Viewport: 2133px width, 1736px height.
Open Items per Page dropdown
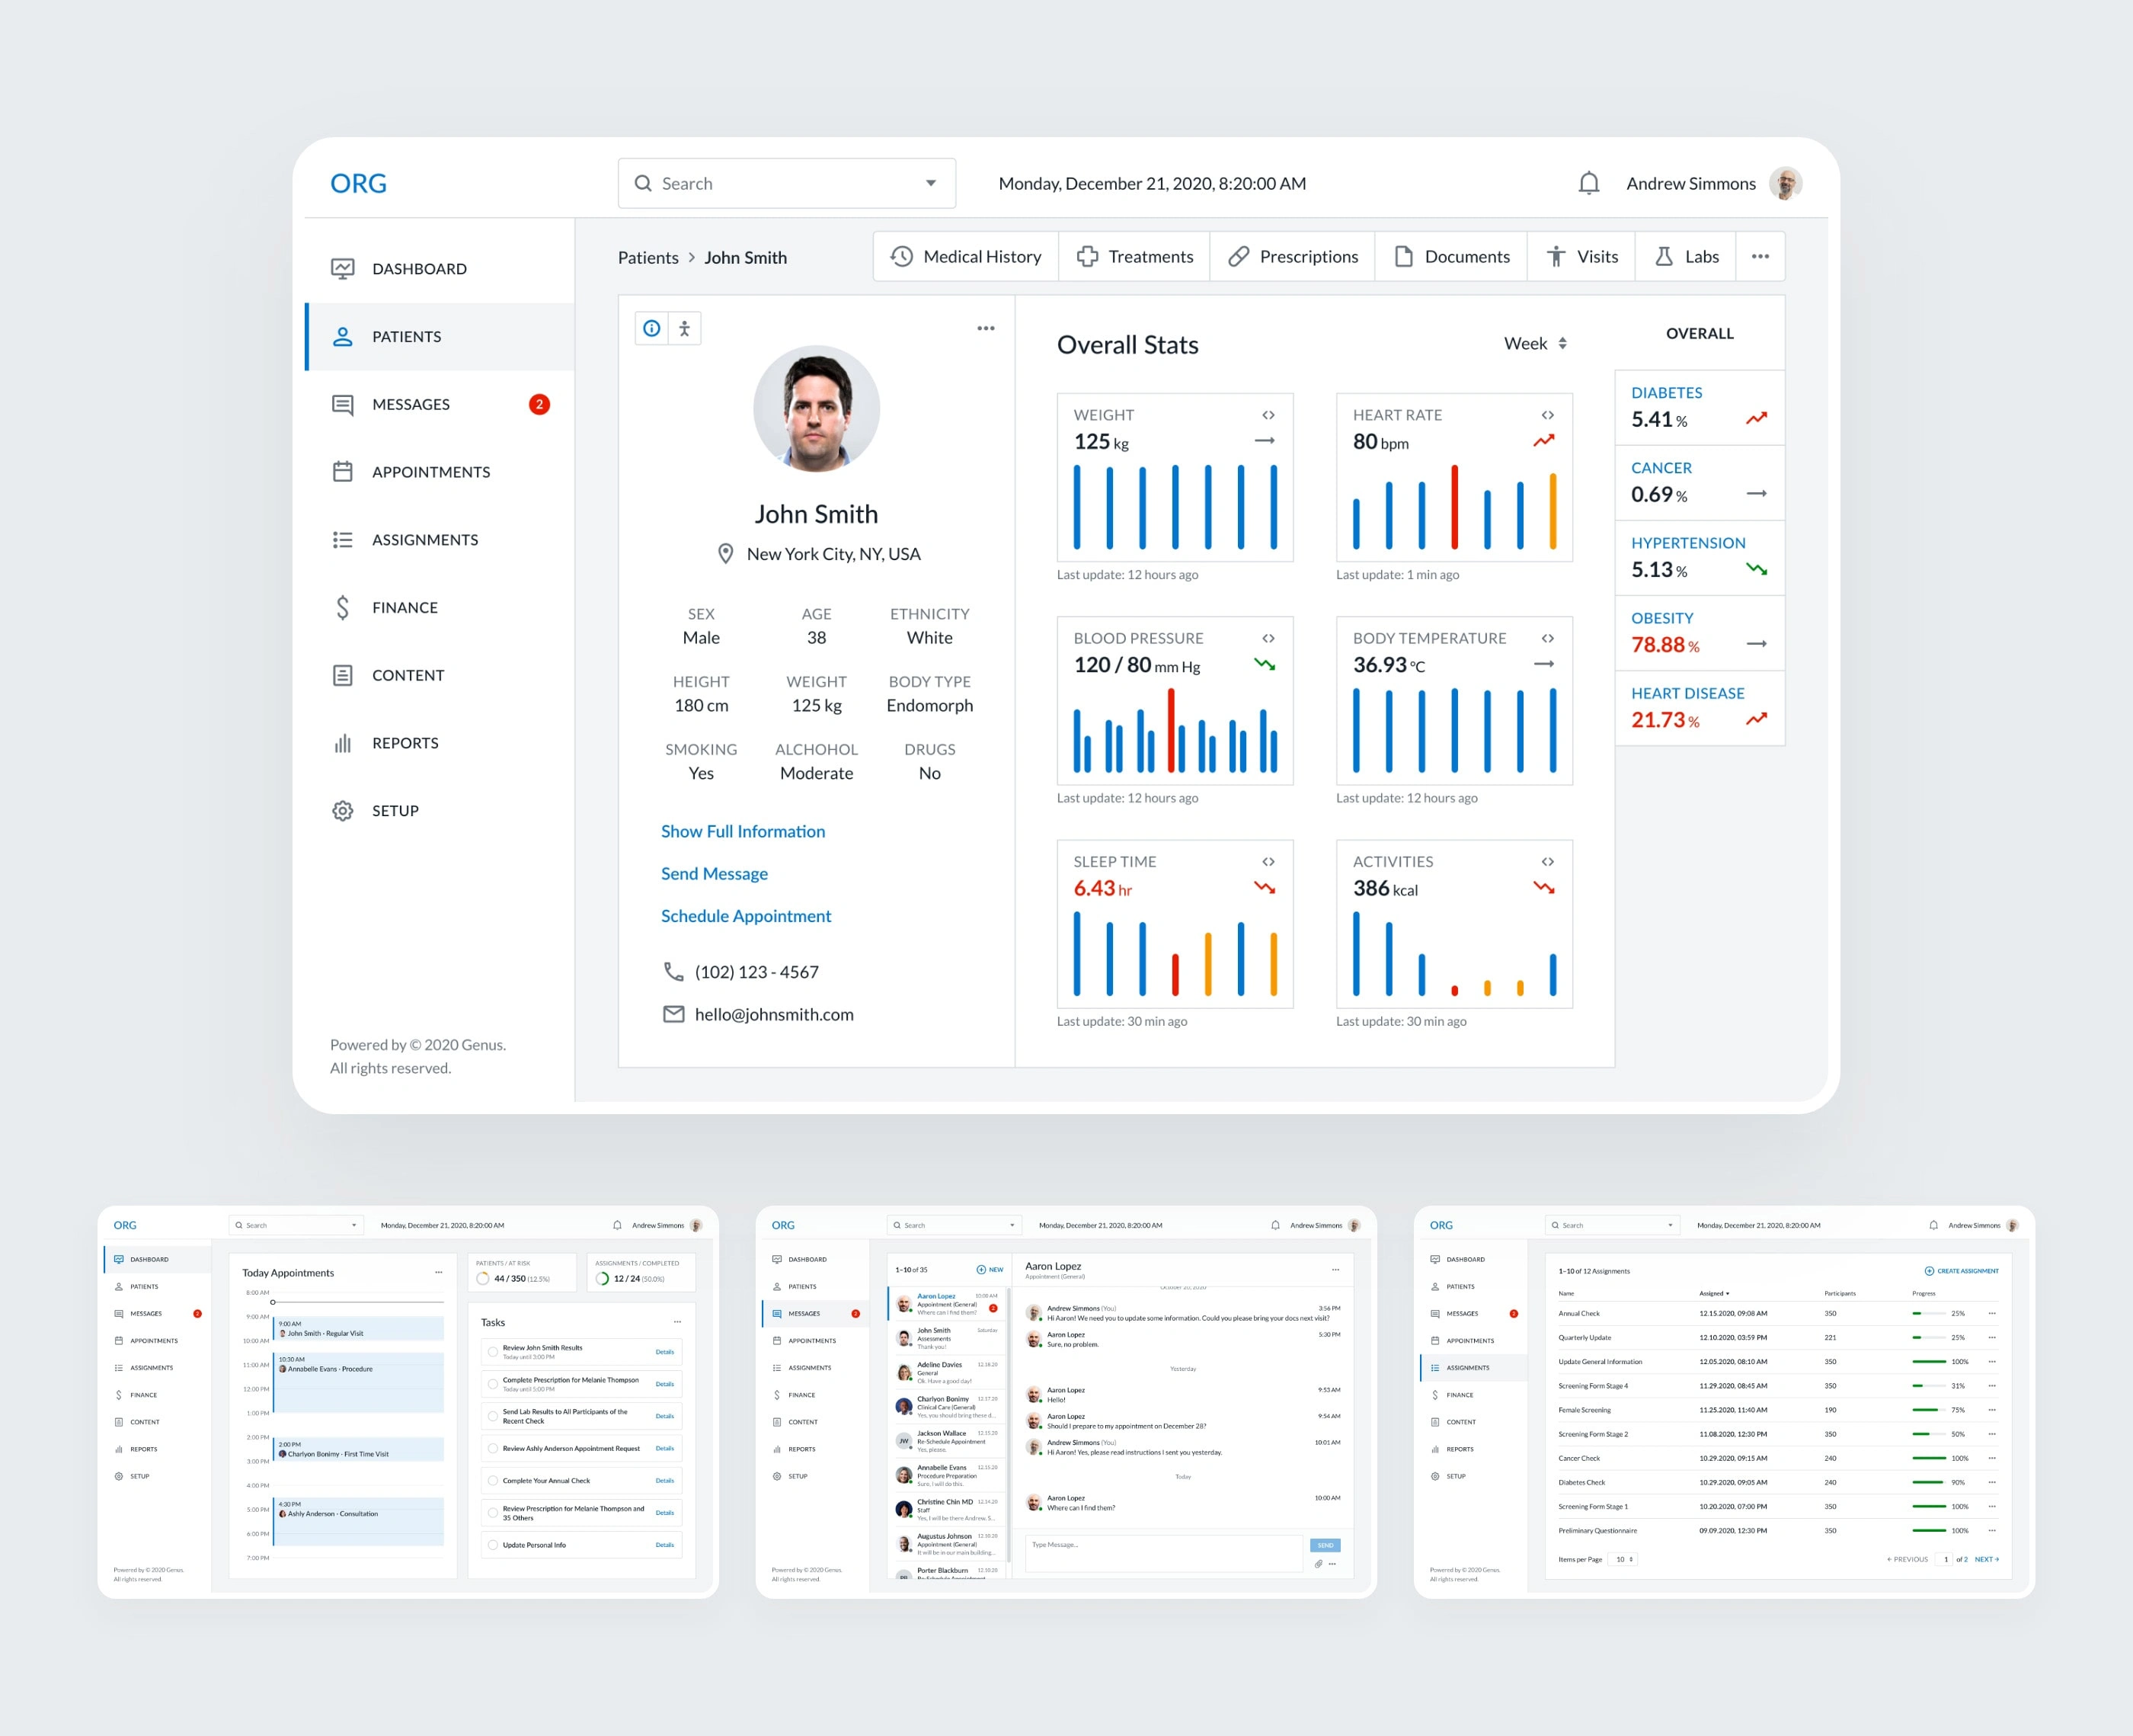(x=1623, y=1559)
